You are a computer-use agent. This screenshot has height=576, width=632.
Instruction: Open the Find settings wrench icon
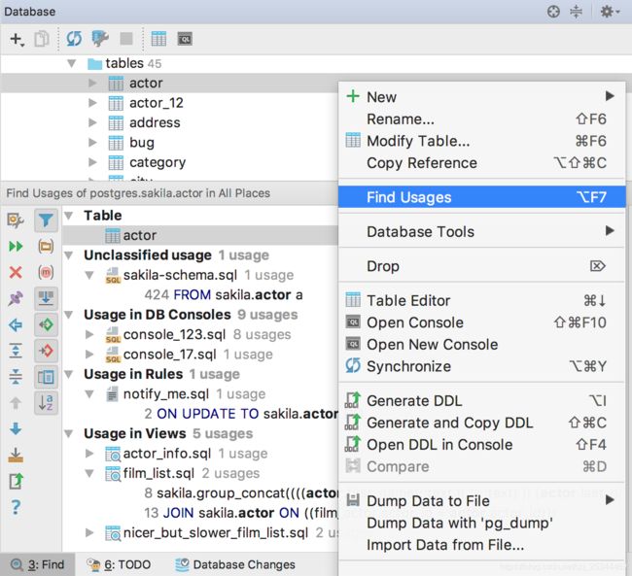(x=16, y=220)
